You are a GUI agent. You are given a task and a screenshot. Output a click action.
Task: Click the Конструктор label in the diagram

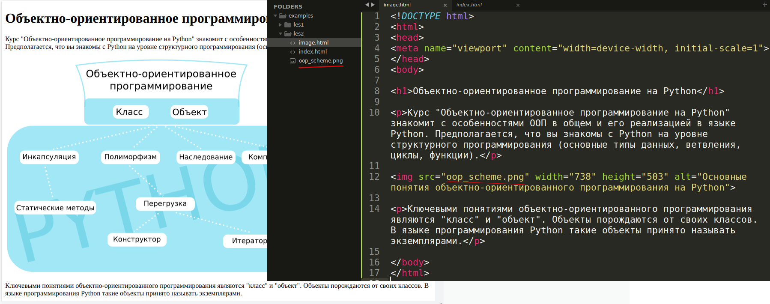point(137,239)
